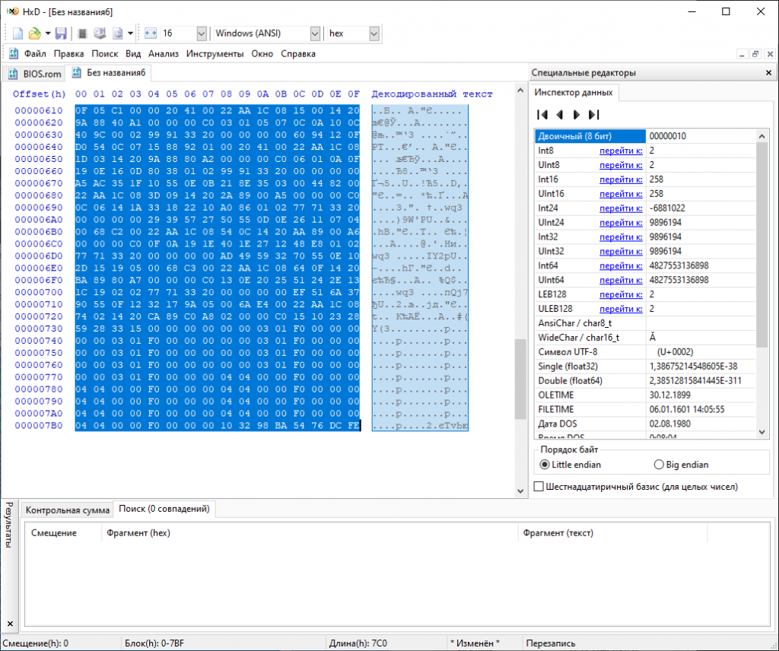Create a new file with toolbar icon
The width and height of the screenshot is (779, 651).
click(18, 33)
